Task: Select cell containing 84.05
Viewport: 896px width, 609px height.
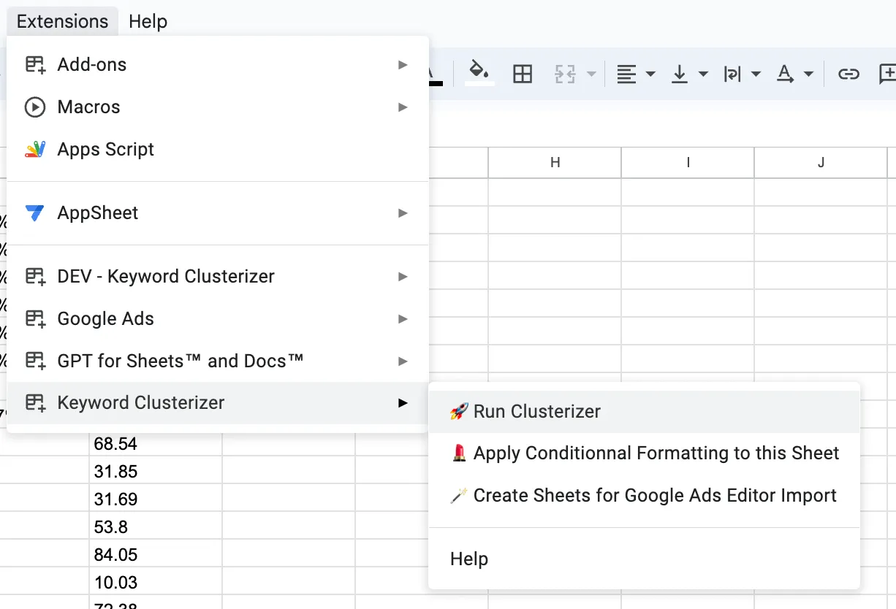Action: point(156,555)
